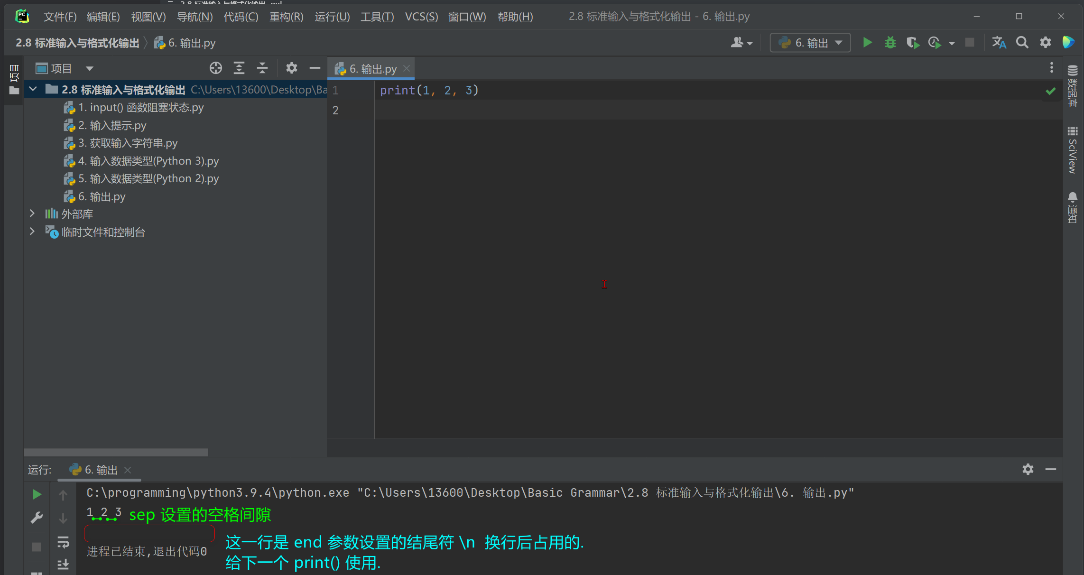Open the translation plugin icon
Viewport: 1084px width, 575px height.
[x=999, y=43]
